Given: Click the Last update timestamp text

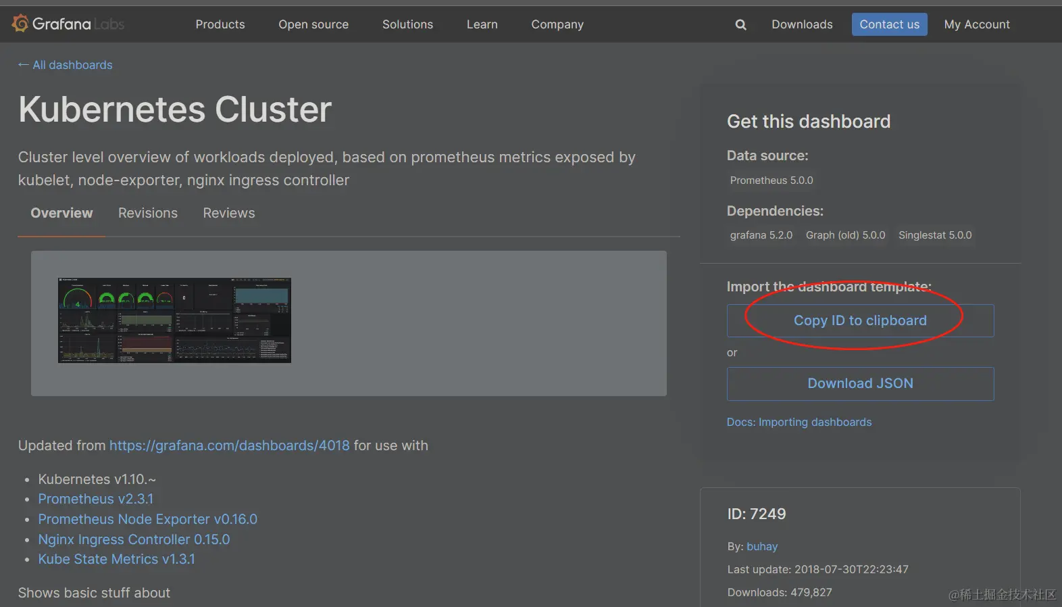Looking at the screenshot, I should coord(817,569).
